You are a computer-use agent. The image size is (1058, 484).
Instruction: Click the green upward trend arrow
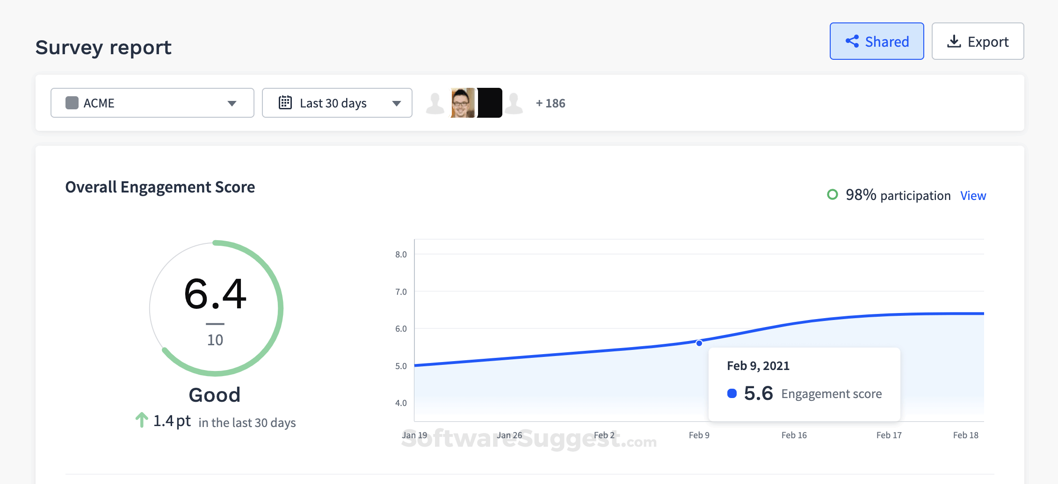coord(141,420)
